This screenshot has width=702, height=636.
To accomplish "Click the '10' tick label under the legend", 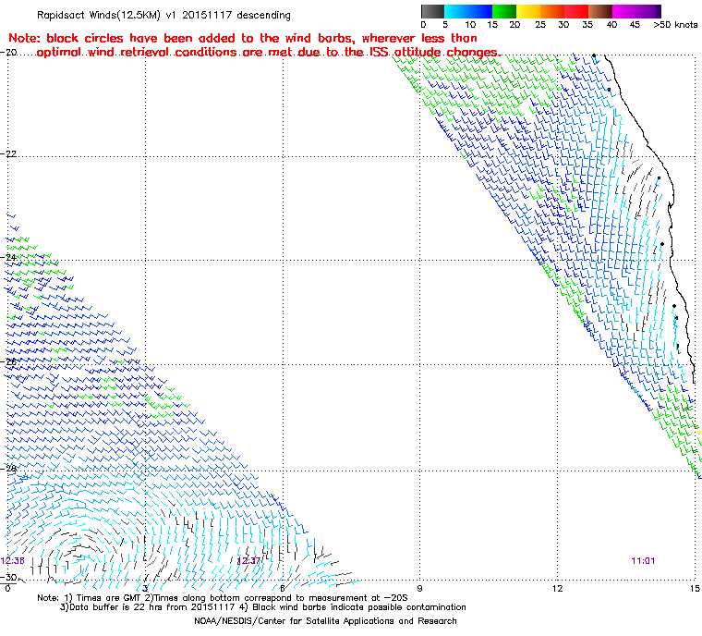I will click(x=470, y=25).
